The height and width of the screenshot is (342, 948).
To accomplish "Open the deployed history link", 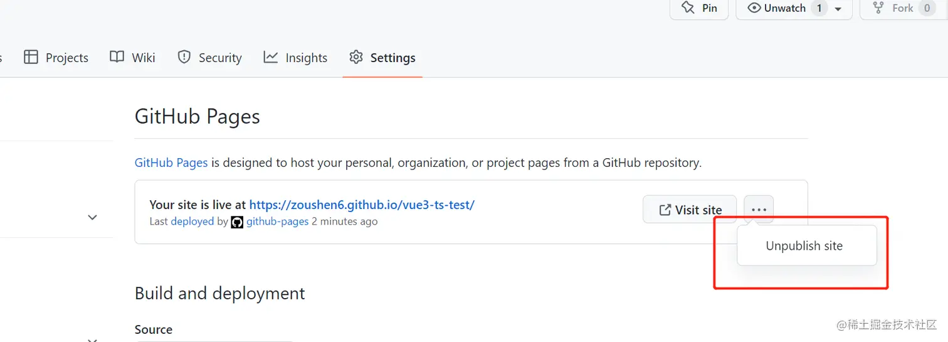I will 192,222.
